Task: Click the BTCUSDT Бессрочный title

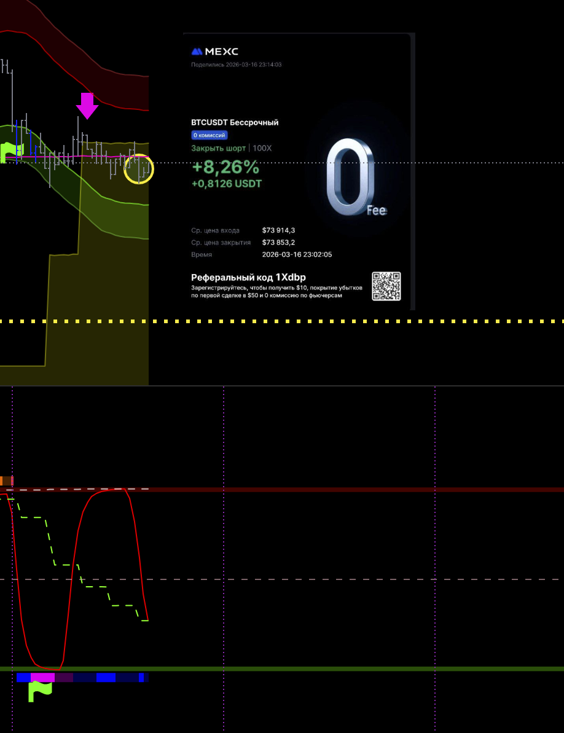Action: click(x=235, y=123)
